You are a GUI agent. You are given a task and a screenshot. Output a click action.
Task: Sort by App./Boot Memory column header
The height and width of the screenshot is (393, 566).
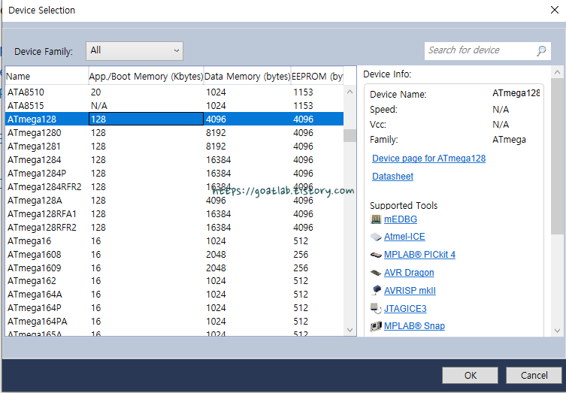coord(146,76)
